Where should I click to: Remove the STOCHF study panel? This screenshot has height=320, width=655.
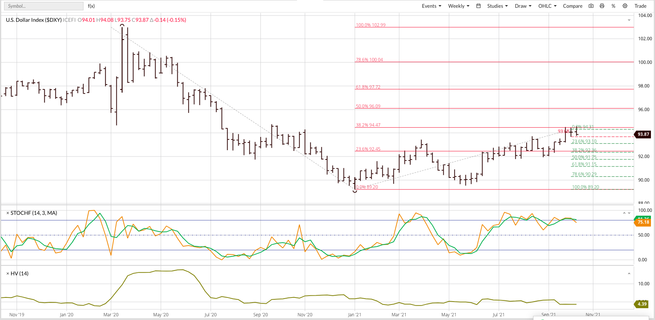tap(7, 213)
